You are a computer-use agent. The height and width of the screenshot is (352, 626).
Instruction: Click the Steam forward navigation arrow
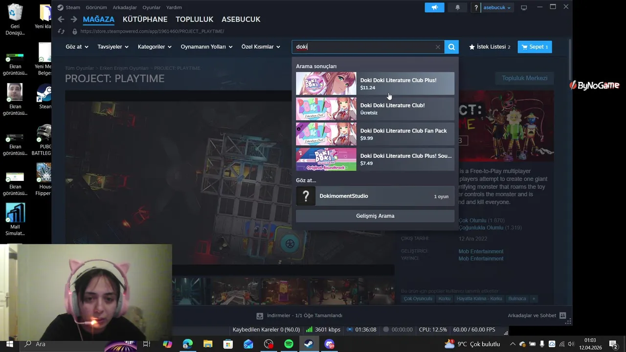(74, 19)
